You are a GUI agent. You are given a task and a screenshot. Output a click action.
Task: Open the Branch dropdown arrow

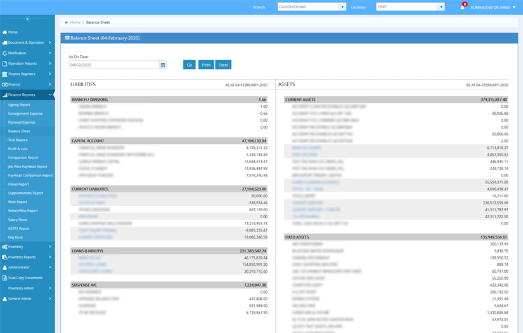click(342, 7)
